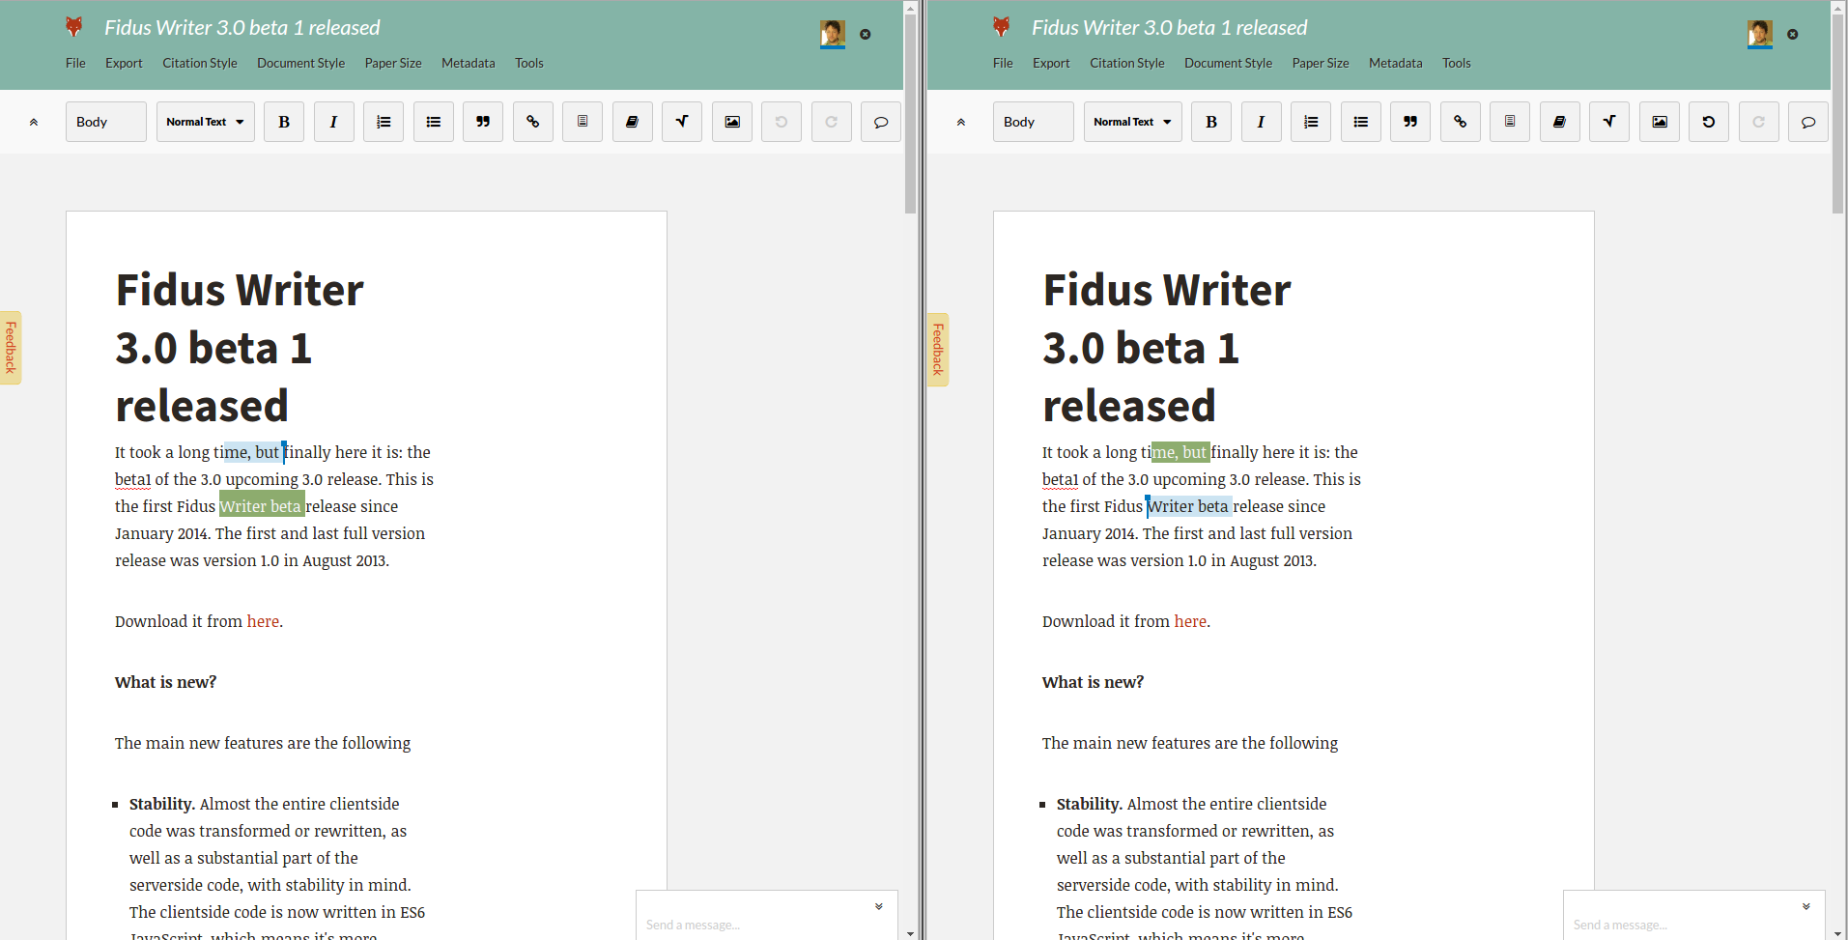This screenshot has height=940, width=1848.
Task: Open Feedback tab in left window
Action: pyautogui.click(x=11, y=348)
